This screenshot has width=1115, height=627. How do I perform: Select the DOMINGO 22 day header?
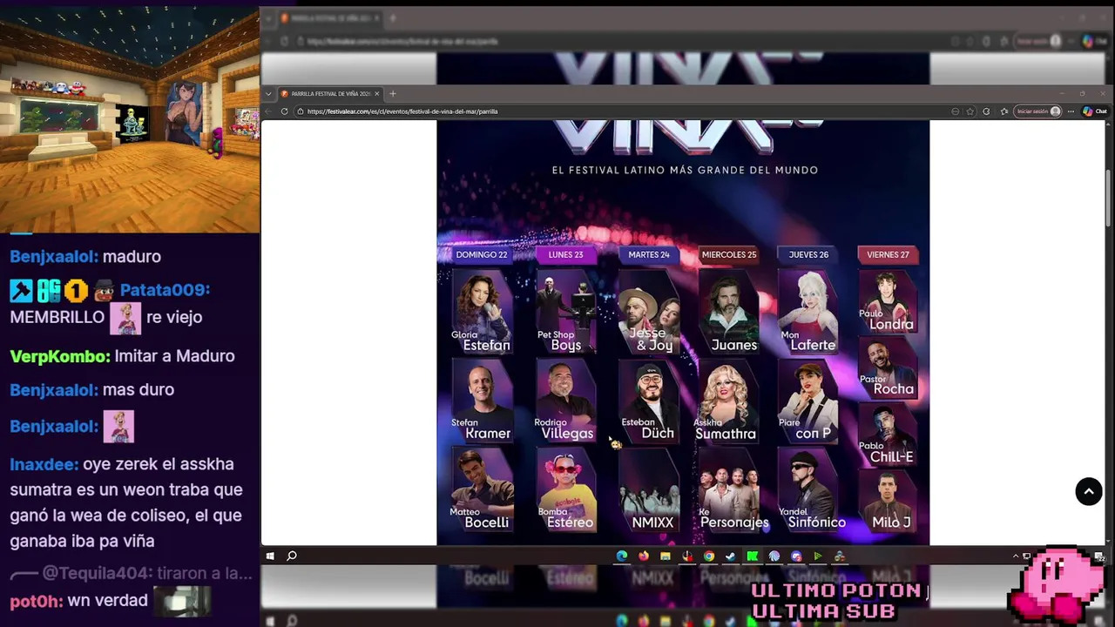coord(481,254)
